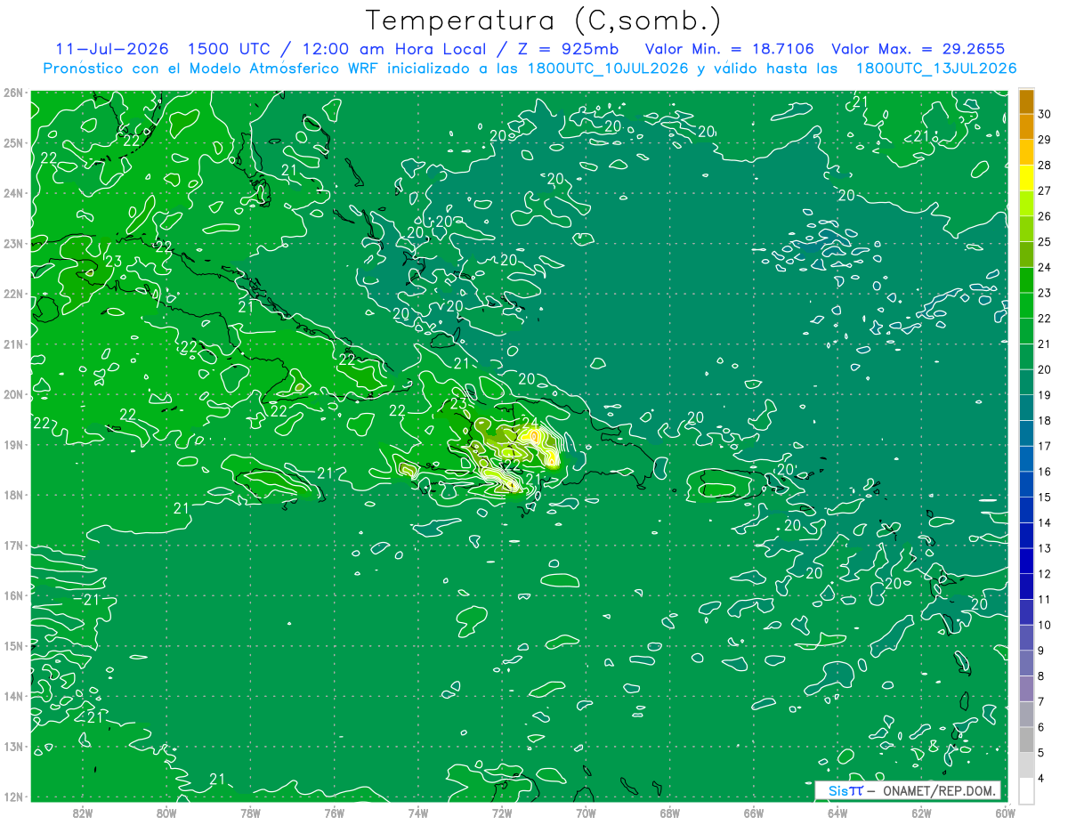The height and width of the screenshot is (825, 1068).
Task: Click the 13N latitude axis label
Action: click(x=13, y=746)
